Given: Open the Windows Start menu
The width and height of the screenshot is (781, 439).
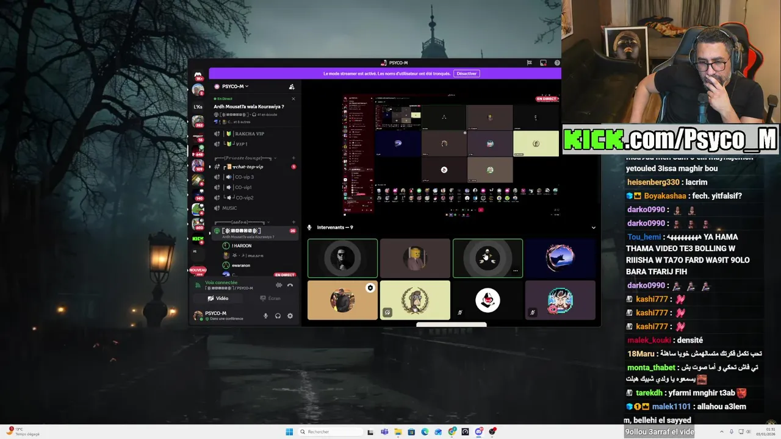Looking at the screenshot, I should (x=289, y=432).
